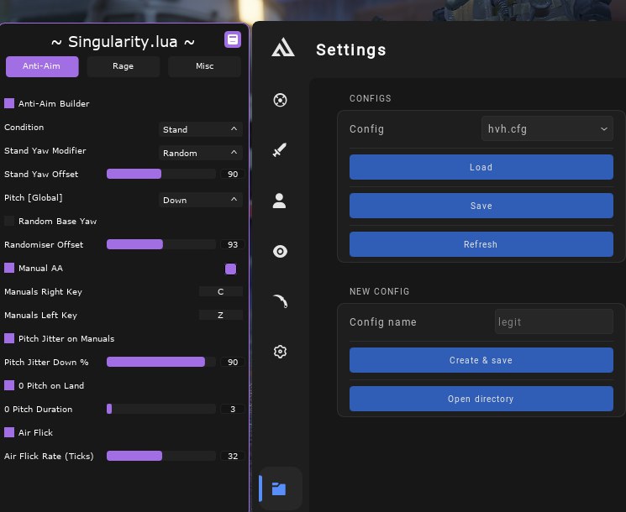This screenshot has width=626, height=512.
Task: Open Stand Yaw Modifier dropdown showing Random
Action: tap(201, 153)
